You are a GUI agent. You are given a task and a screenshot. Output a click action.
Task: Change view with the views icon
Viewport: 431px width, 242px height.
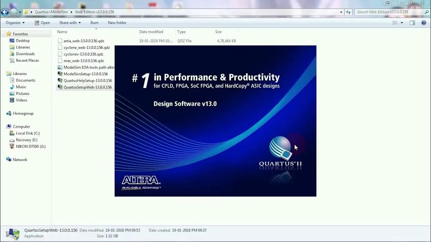(x=395, y=23)
